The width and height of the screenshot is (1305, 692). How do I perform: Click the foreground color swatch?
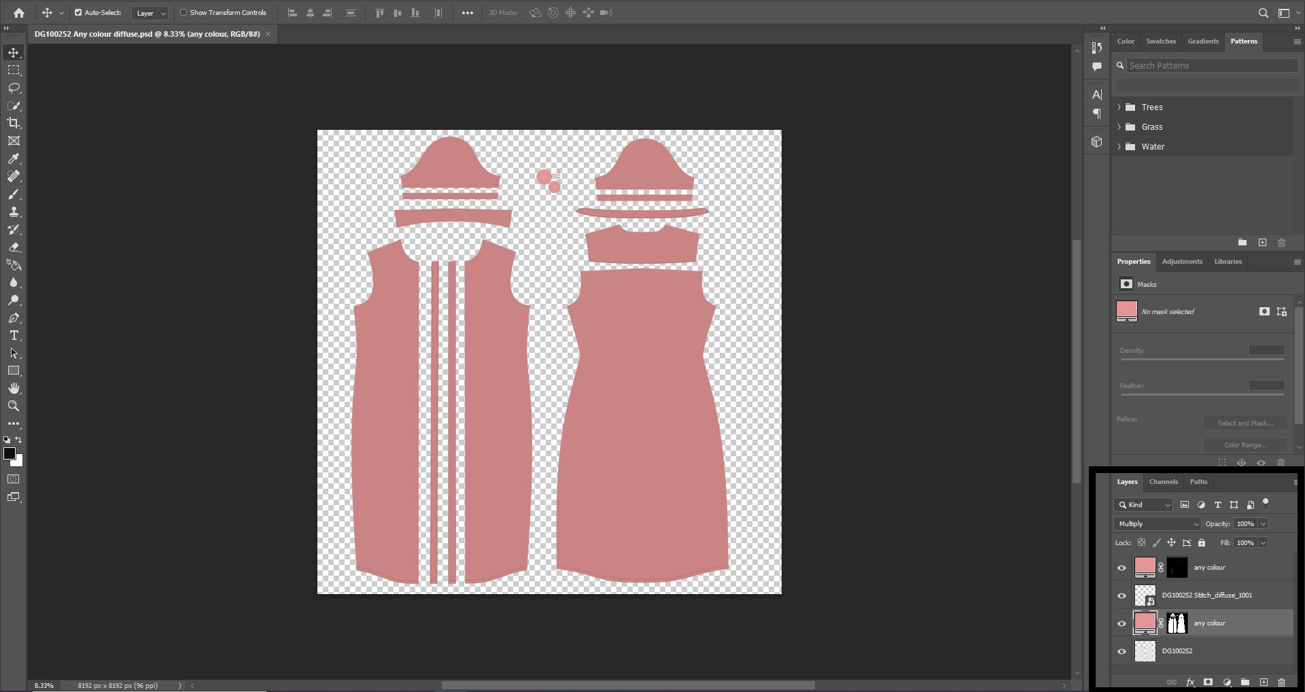[10, 453]
